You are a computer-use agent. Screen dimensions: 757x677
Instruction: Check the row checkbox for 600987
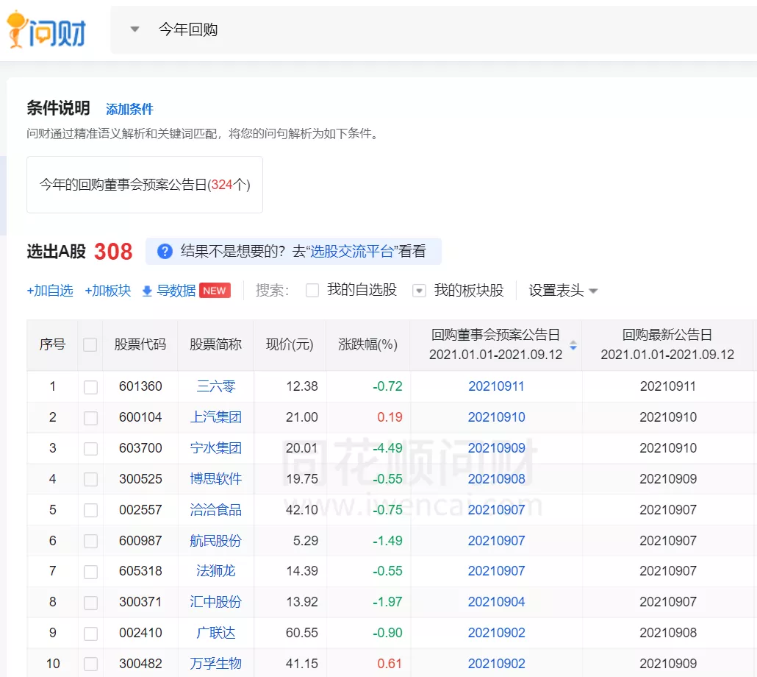pyautogui.click(x=90, y=541)
